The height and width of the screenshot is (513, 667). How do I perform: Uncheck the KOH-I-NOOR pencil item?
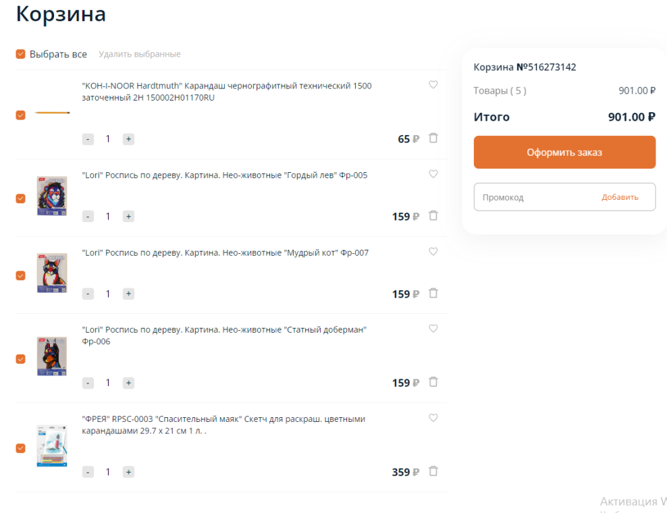(x=20, y=115)
